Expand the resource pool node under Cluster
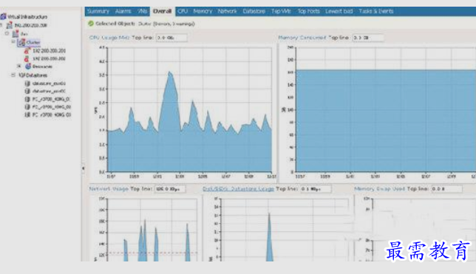The image size is (476, 274). coord(19,66)
